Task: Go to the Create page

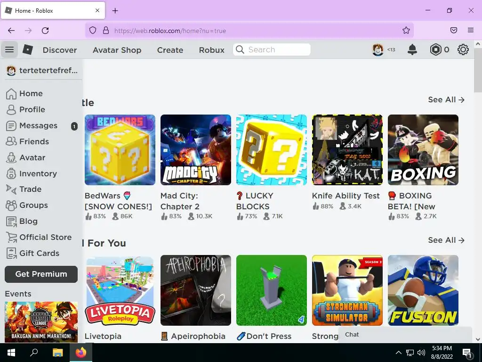Action: 170,50
